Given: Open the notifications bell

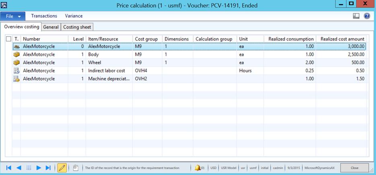Looking at the screenshot, I should click(198, 168).
